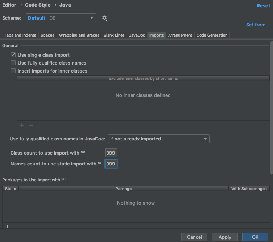Screen dimensions: 273x242
Task: Focus the static import names count field
Action: tap(111, 164)
